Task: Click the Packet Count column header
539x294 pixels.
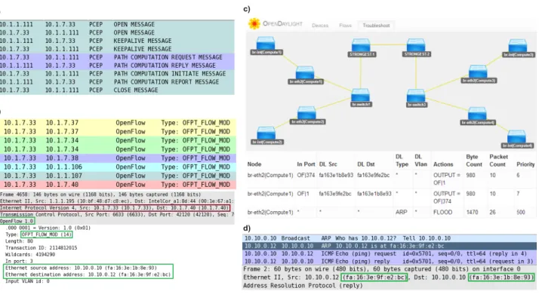Action: [x=498, y=161]
